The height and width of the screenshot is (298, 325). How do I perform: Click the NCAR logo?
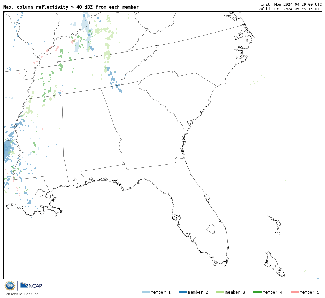click(31, 285)
